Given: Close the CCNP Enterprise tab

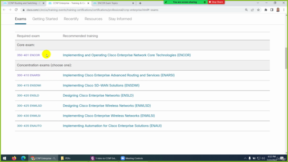Looking at the screenshot, I should (88, 3).
